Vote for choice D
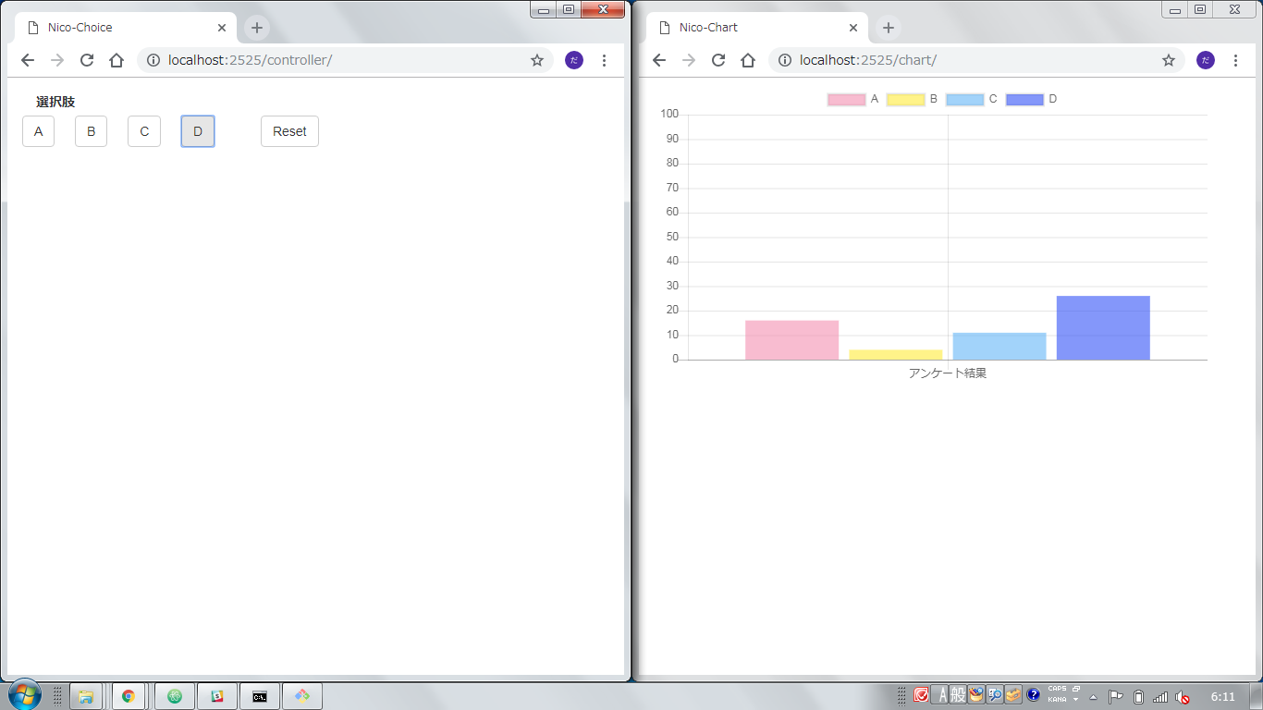 (x=197, y=131)
